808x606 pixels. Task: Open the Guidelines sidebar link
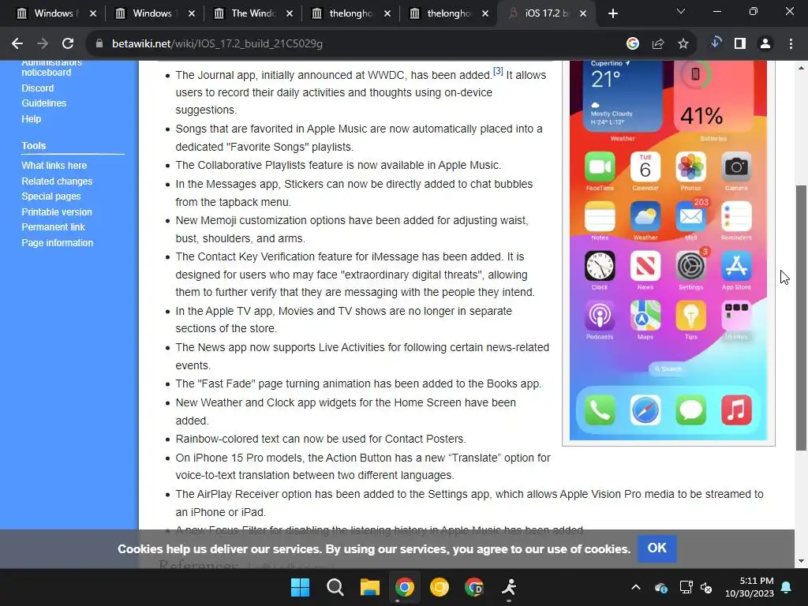(44, 103)
